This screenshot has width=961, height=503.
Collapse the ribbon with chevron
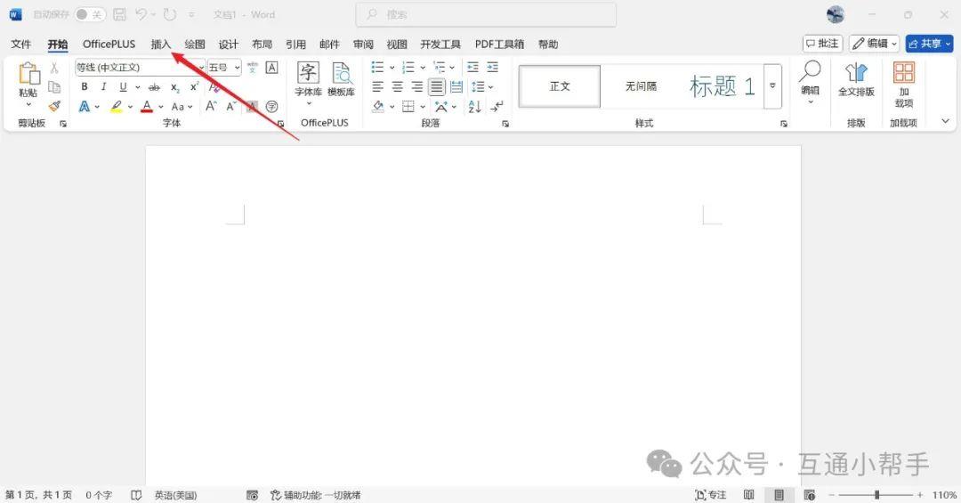[945, 121]
